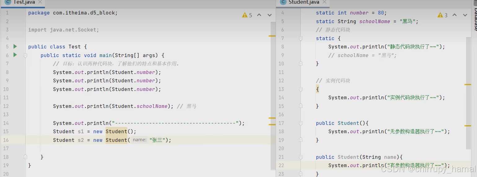Open the warnings indicator showing 3 in Student.java

[443, 15]
